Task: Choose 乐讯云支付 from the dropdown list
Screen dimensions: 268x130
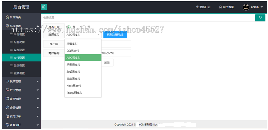Action: (x=83, y=65)
